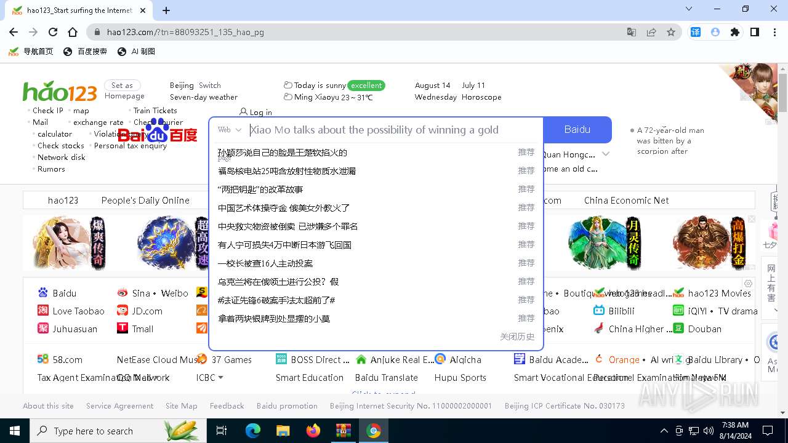Open Feedback footer link
The height and width of the screenshot is (443, 788).
coord(227,406)
